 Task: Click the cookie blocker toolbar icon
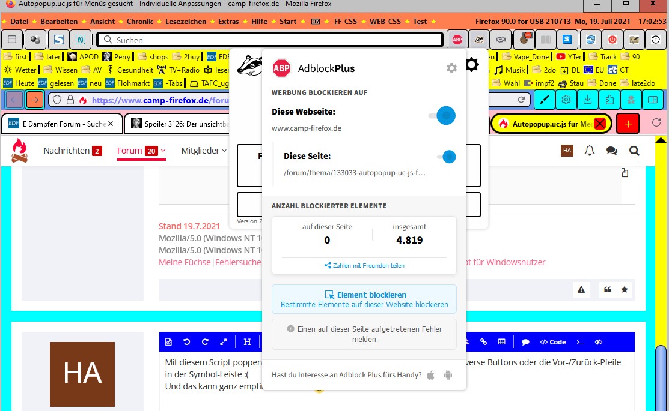[524, 40]
